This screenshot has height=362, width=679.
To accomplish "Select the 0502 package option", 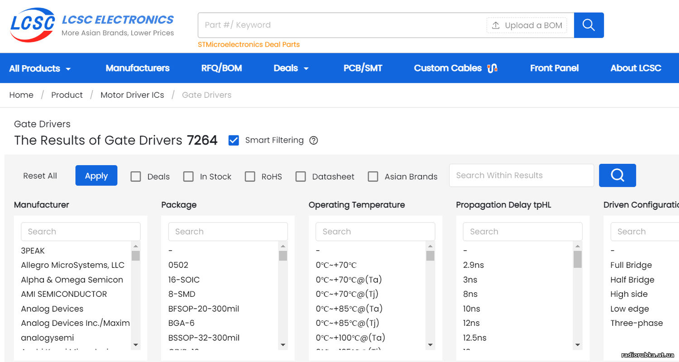I will 178,265.
